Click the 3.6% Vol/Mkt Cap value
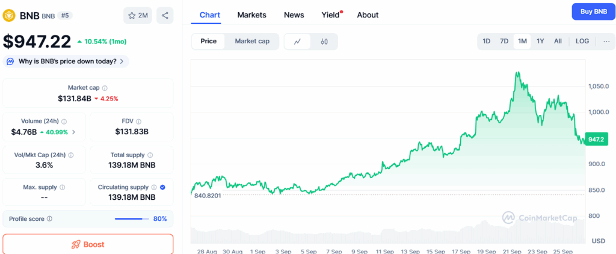The image size is (616, 254). (44, 165)
